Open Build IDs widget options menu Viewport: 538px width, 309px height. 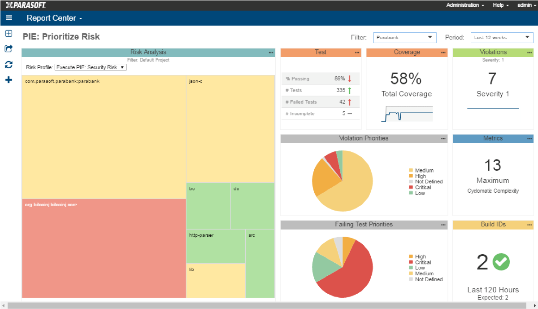click(x=529, y=225)
